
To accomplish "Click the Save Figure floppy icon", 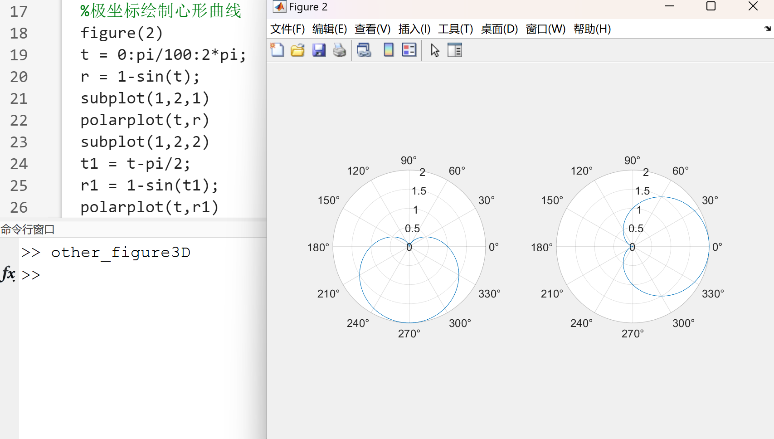I will pos(319,50).
